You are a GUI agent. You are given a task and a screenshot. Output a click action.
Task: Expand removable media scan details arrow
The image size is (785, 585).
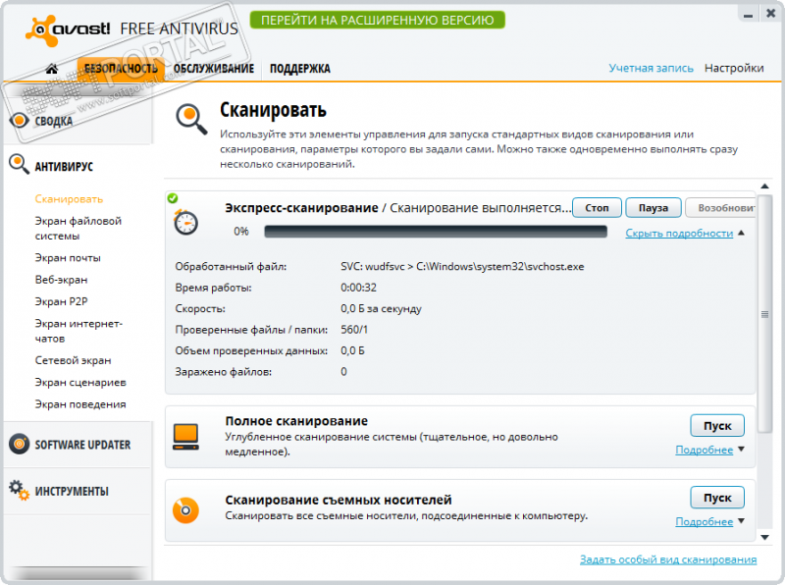[742, 521]
